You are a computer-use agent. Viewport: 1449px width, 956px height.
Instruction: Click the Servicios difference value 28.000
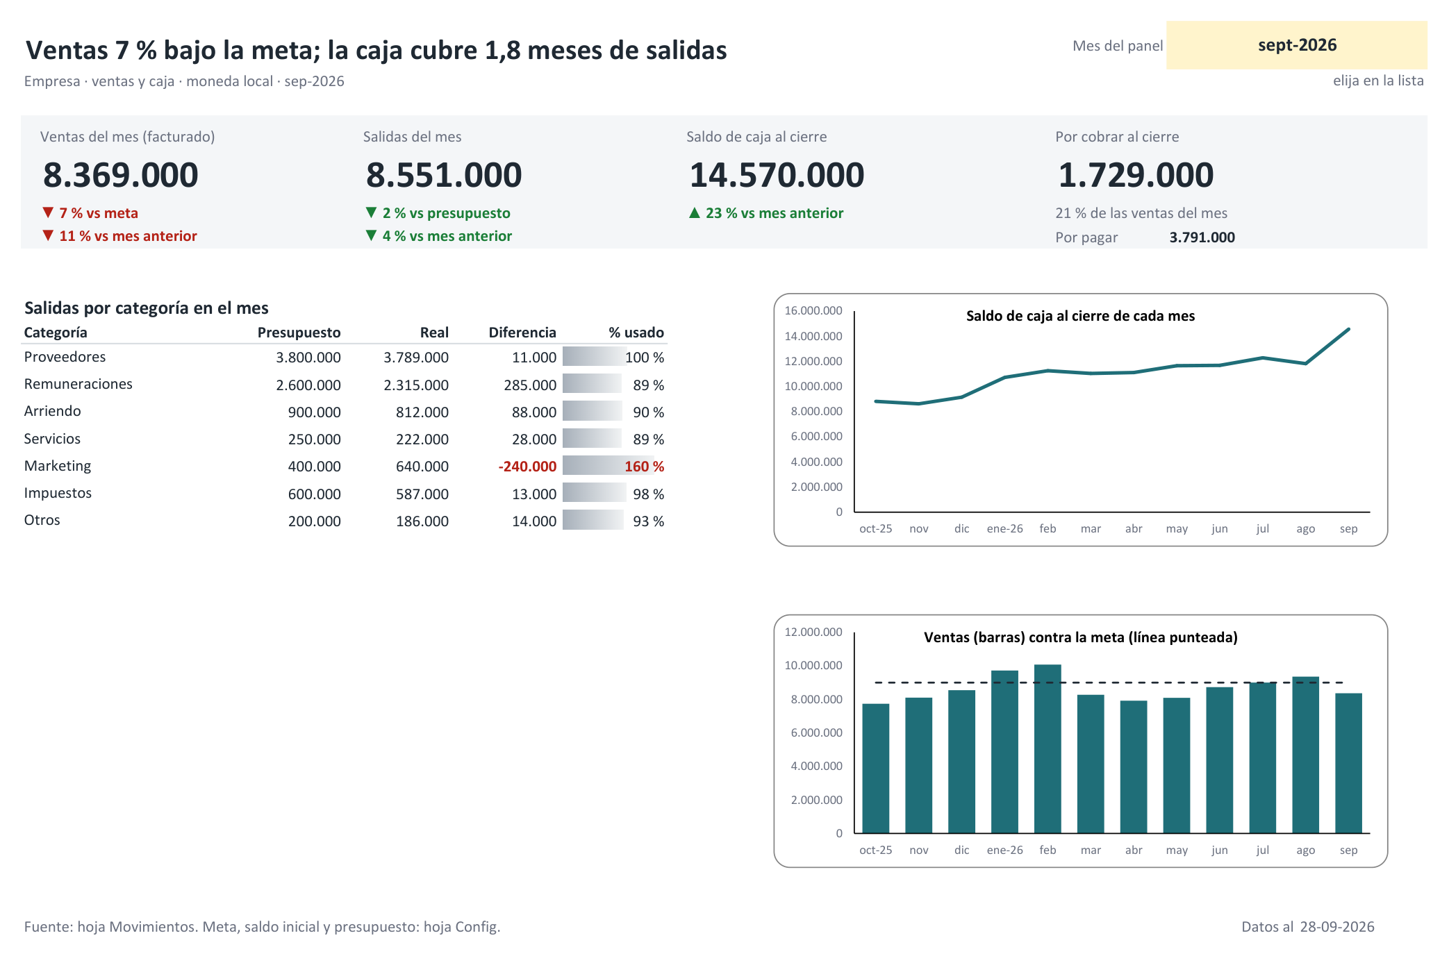(533, 439)
